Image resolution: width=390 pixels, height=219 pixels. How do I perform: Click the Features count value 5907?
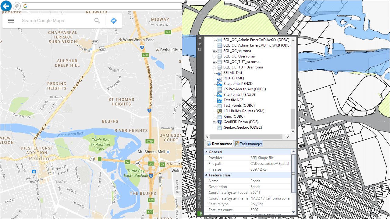click(x=254, y=210)
